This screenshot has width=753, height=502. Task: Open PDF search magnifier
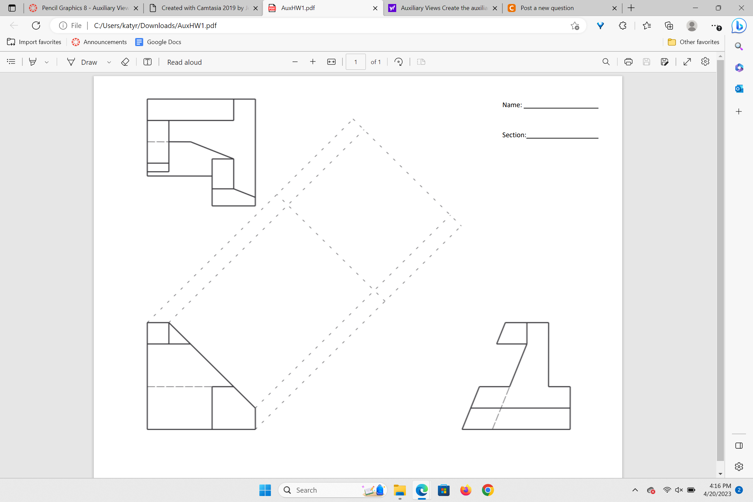tap(606, 62)
